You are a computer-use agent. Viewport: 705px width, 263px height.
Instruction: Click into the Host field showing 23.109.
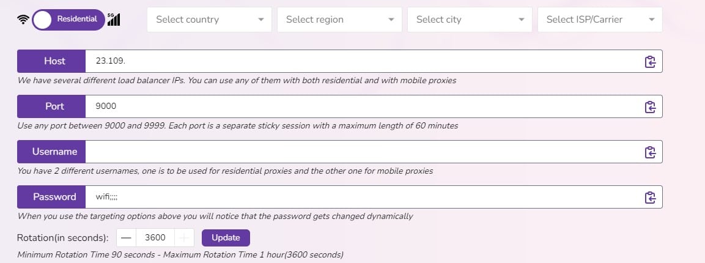362,61
